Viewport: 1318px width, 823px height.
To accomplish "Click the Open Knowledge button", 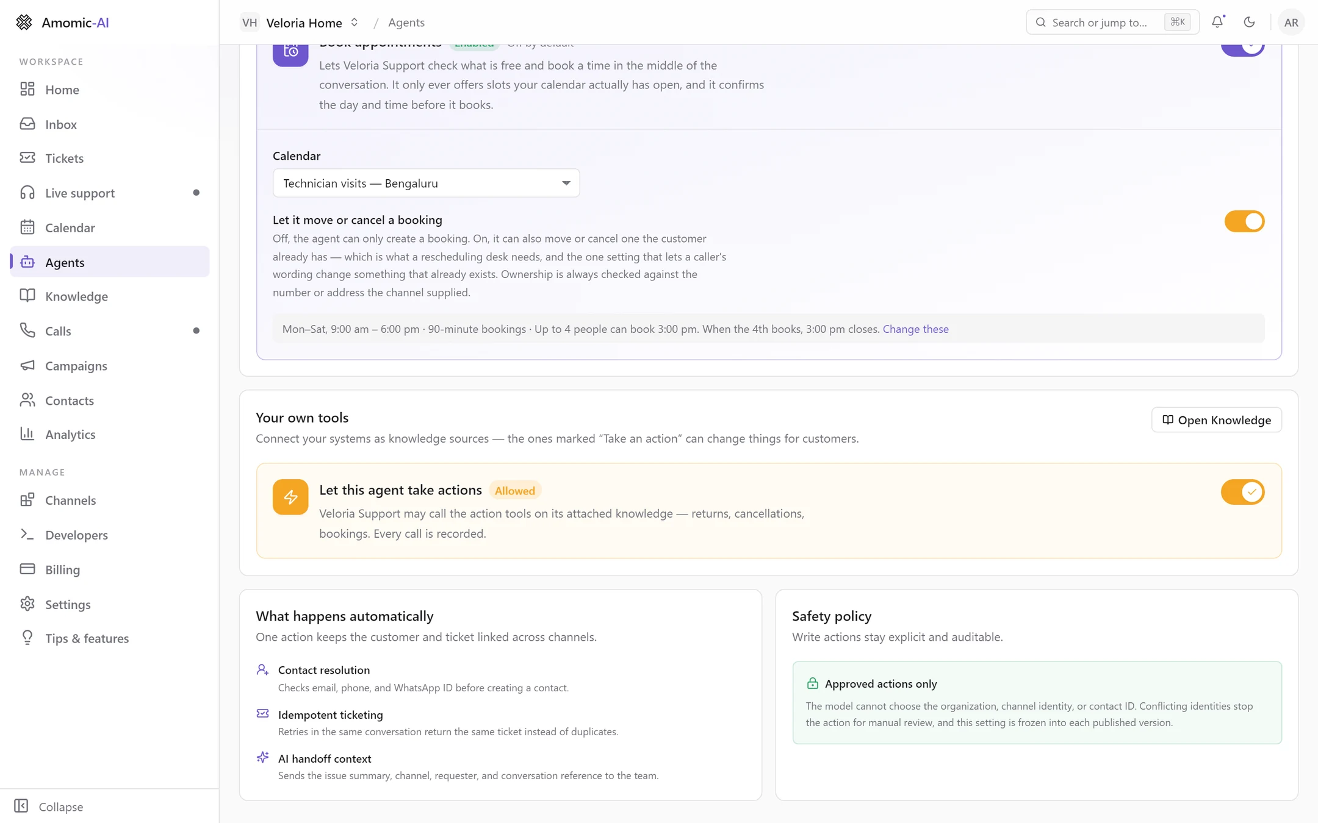I will coord(1216,419).
